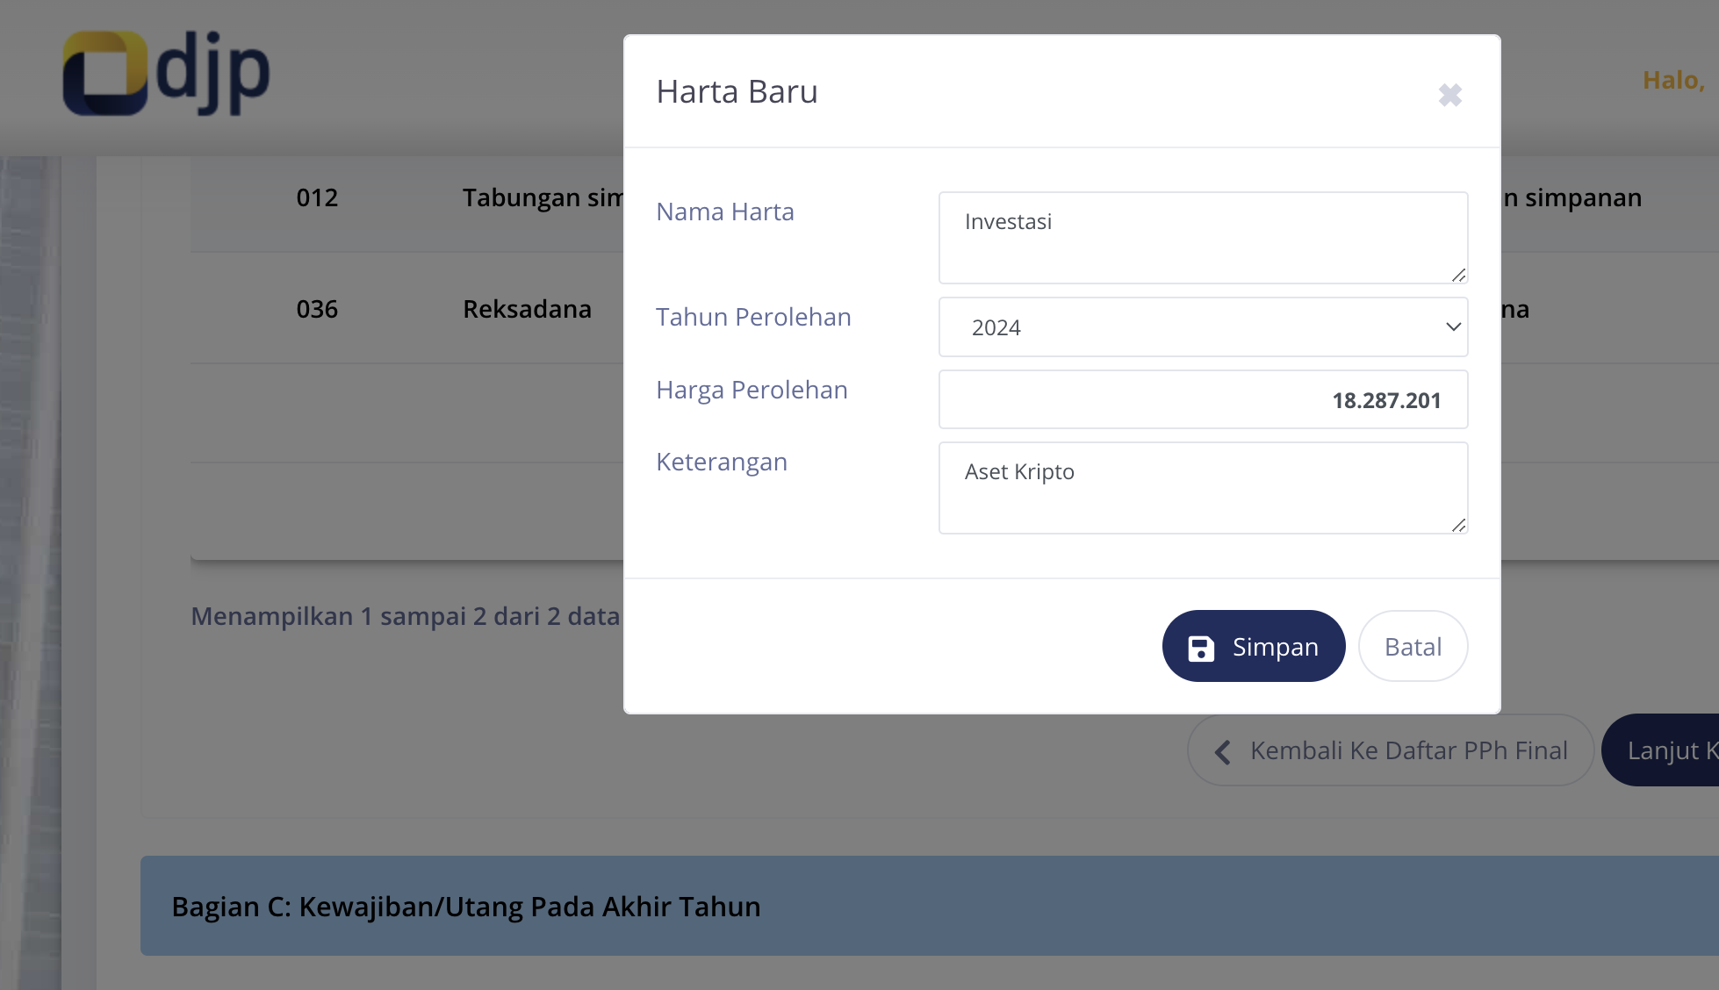This screenshot has width=1719, height=990.
Task: Click the Batal button
Action: (1413, 647)
